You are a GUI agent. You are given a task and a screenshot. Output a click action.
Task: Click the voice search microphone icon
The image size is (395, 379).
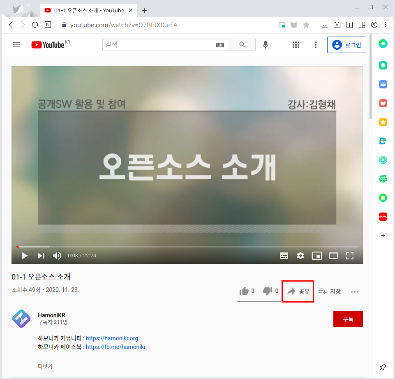coord(266,45)
